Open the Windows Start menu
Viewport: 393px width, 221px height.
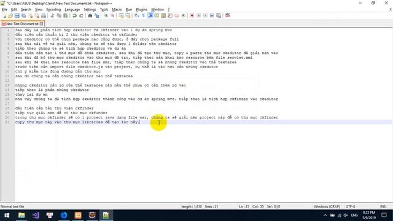7,215
